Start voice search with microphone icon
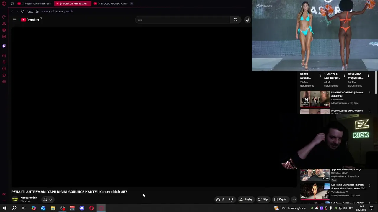Viewport: 378px width, 212px height. (x=247, y=20)
